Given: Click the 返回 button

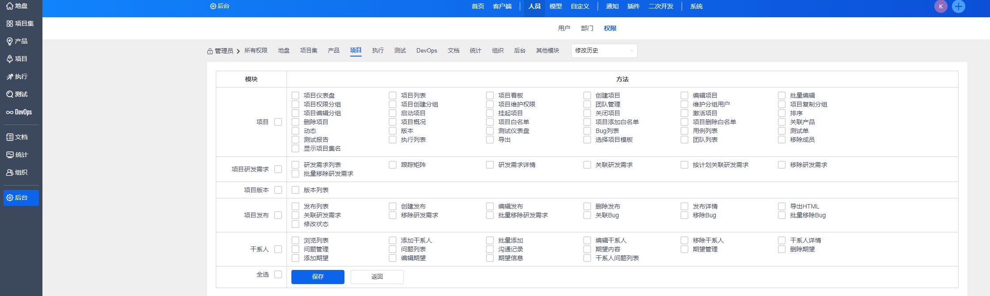Looking at the screenshot, I should point(377,277).
